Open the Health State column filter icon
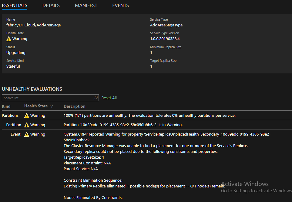The image size is (292, 202). pyautogui.click(x=52, y=106)
